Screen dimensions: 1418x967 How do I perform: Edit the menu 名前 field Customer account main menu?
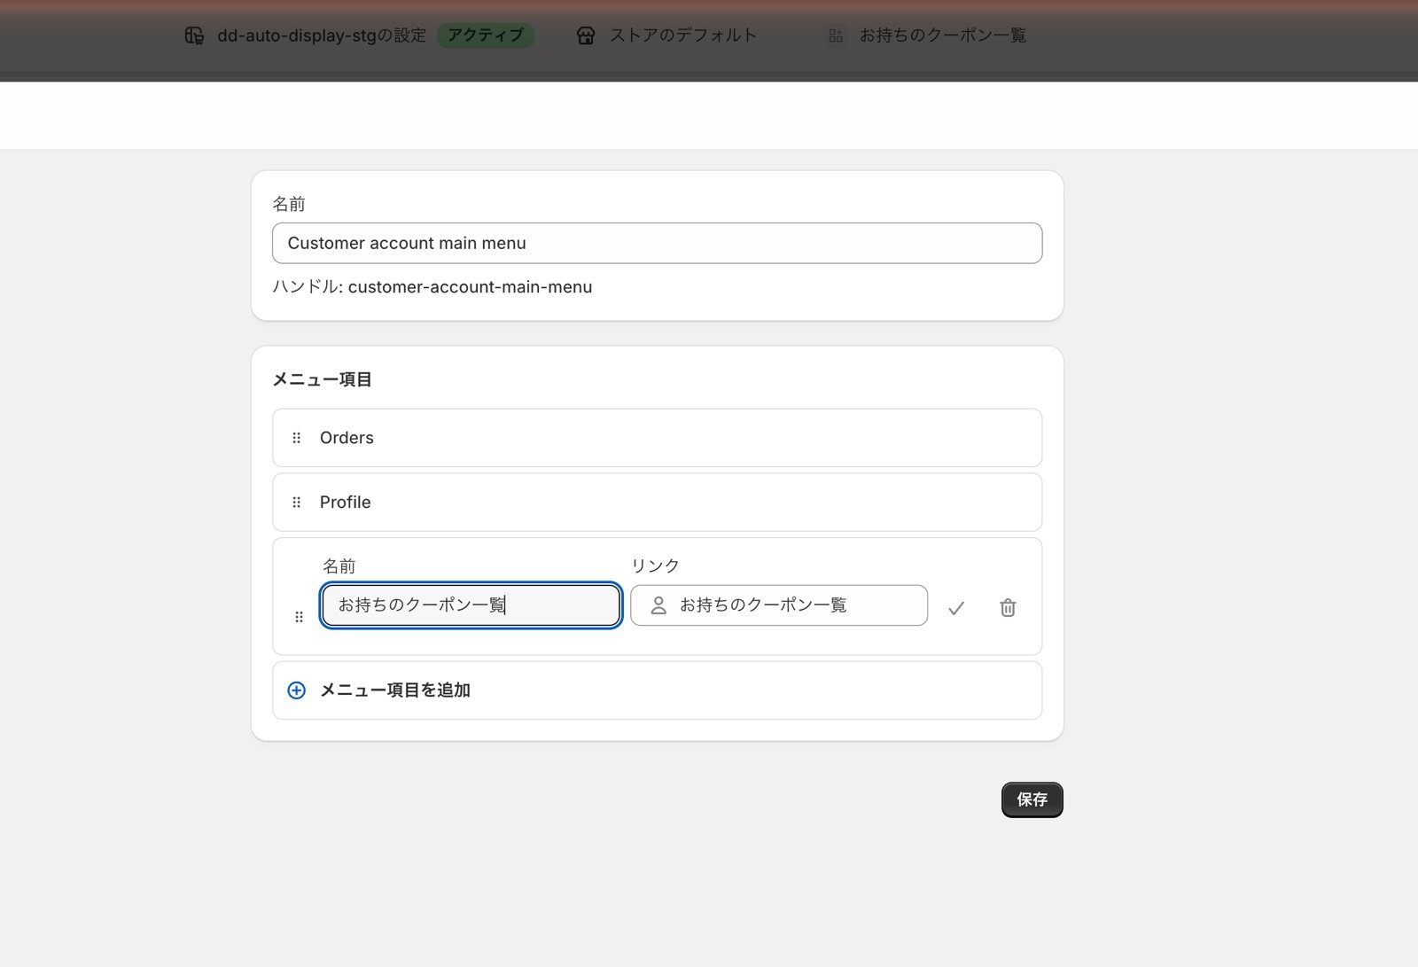click(657, 243)
